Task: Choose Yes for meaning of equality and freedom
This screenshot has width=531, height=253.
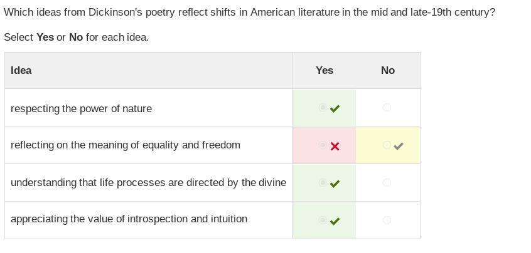Action: (x=323, y=145)
